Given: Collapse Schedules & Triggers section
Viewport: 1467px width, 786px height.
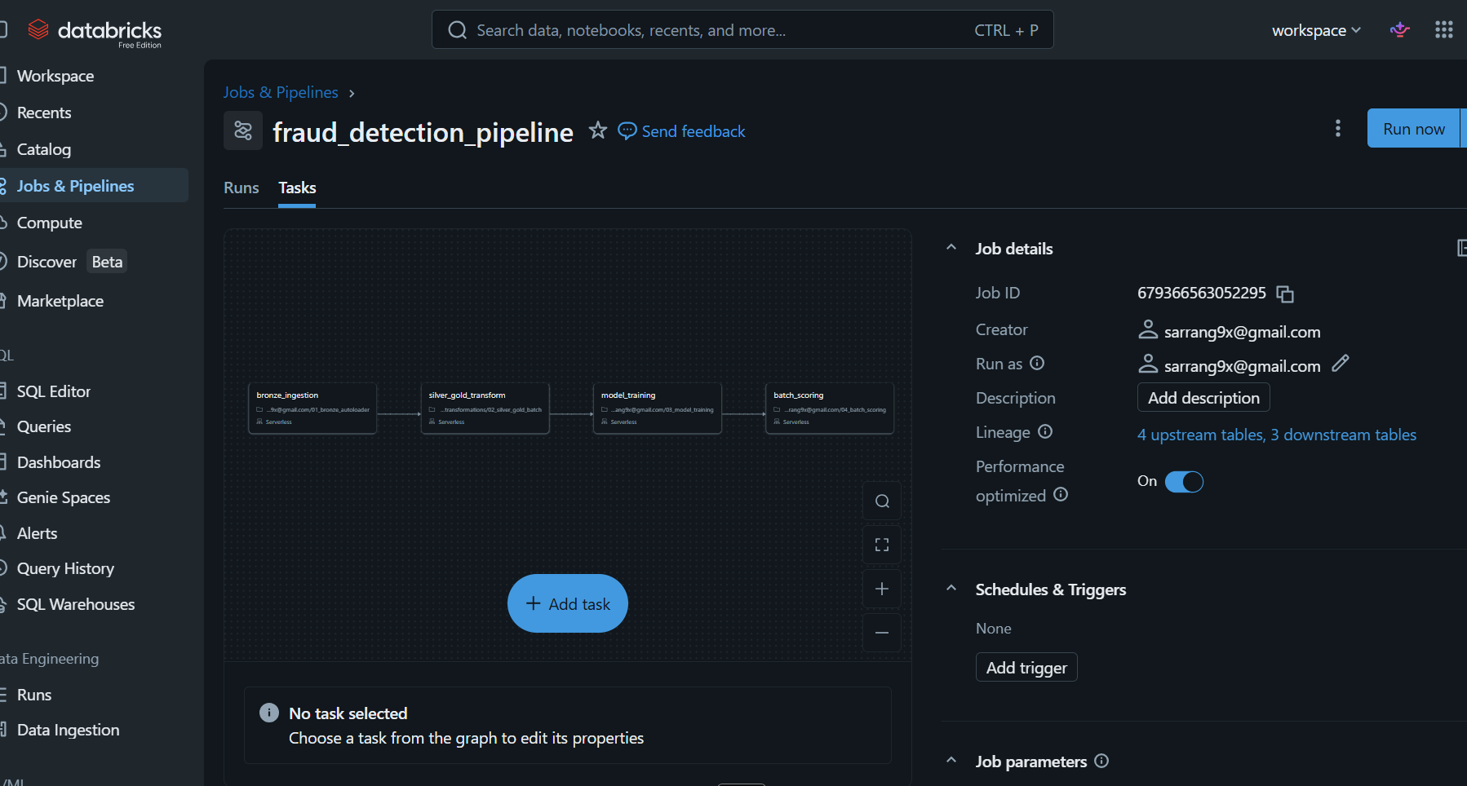Looking at the screenshot, I should 951,588.
